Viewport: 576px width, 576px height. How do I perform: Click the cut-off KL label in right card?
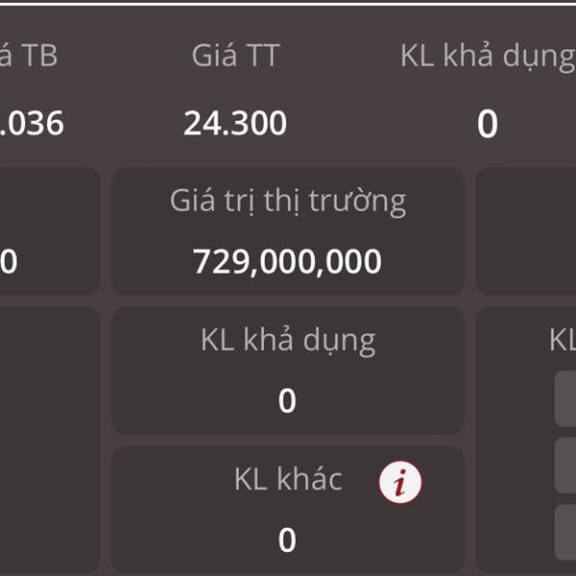click(x=563, y=340)
